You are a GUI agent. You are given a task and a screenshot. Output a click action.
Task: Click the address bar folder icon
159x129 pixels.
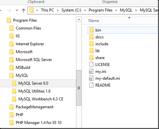31,10
